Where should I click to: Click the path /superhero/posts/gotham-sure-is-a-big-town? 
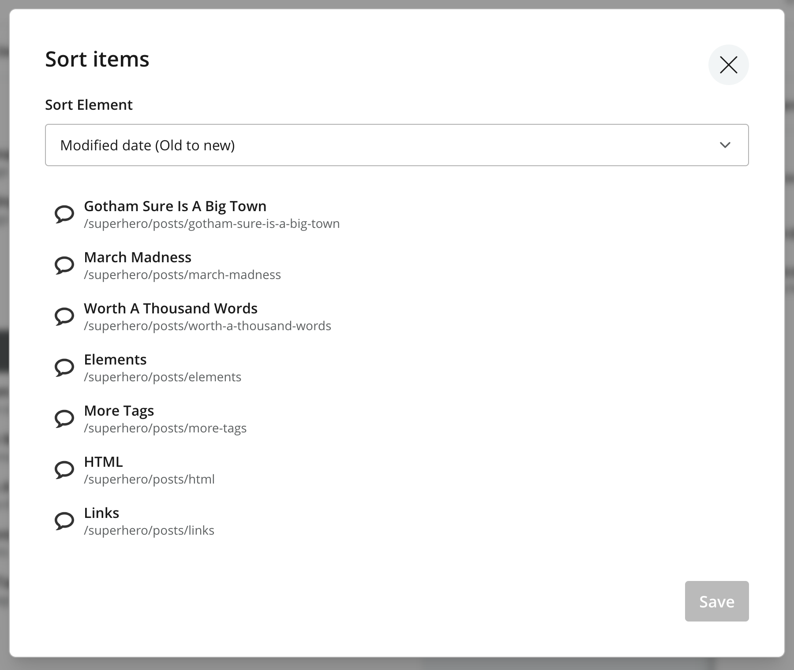[x=212, y=224]
